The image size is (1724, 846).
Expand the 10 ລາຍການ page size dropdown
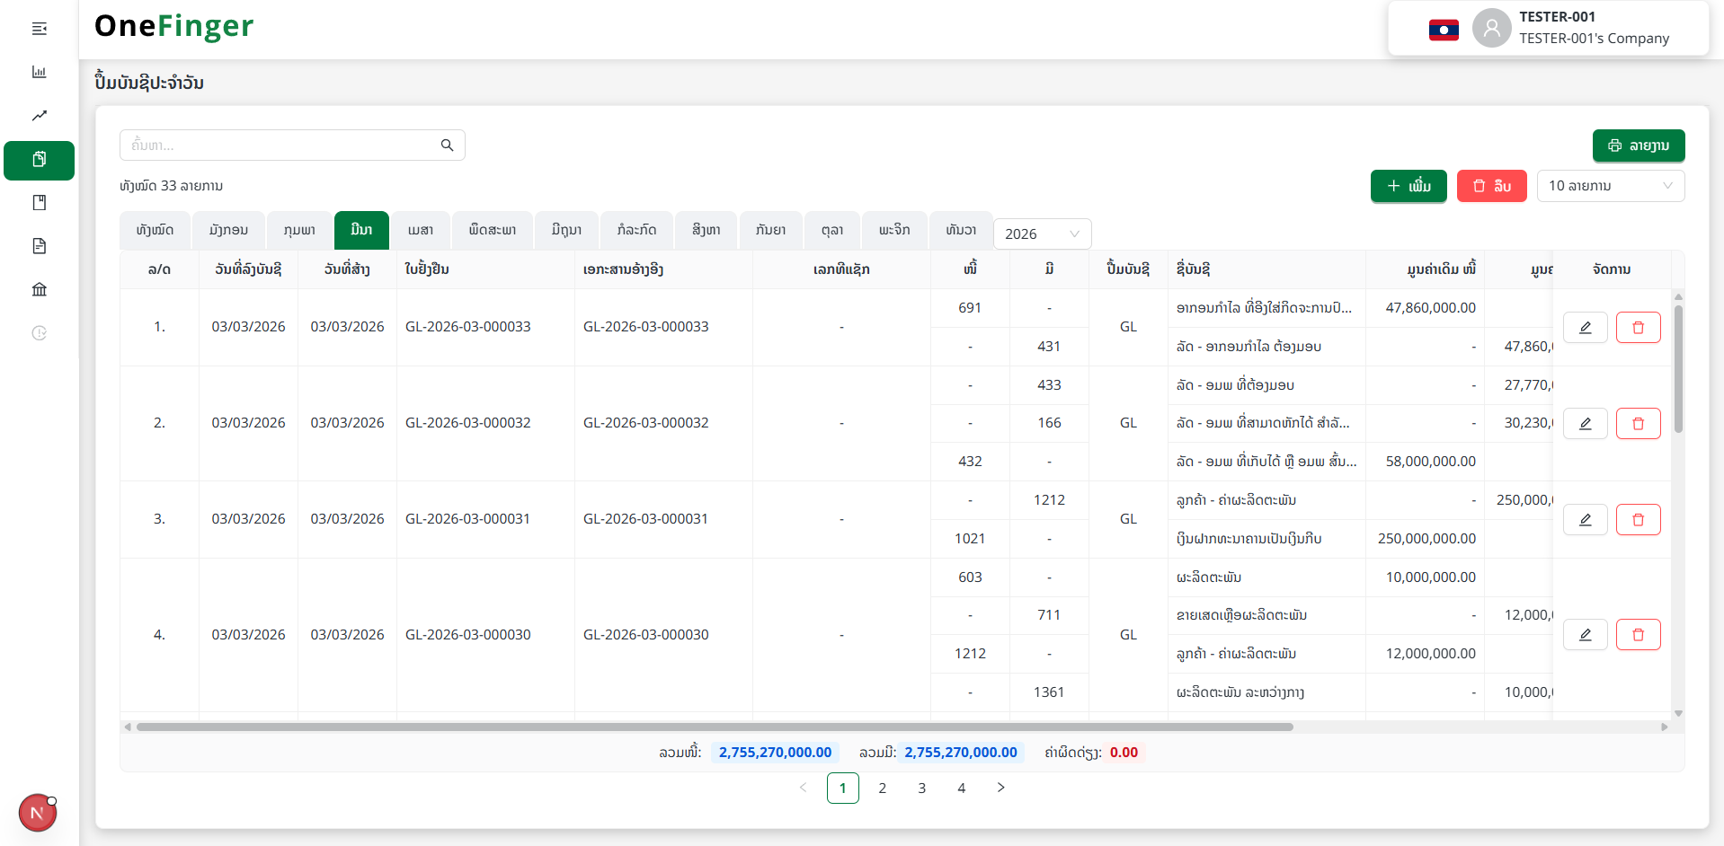click(x=1610, y=186)
